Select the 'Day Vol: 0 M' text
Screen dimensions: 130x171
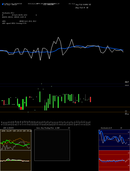[x=82, y=8]
